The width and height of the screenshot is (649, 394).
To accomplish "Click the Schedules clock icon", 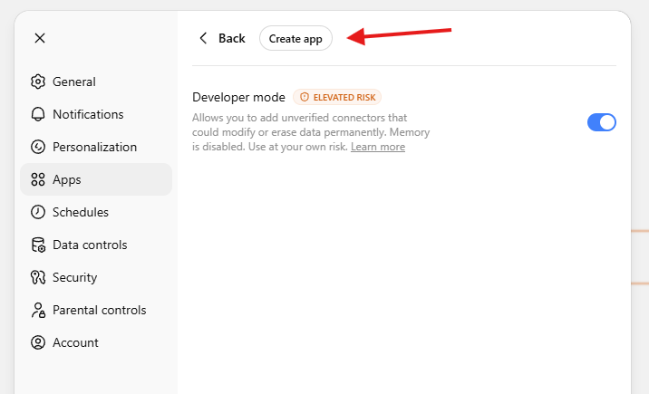I will pos(38,212).
